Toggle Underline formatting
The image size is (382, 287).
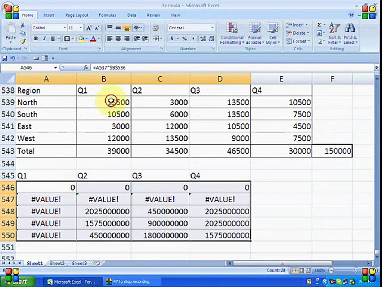pyautogui.click(x=53, y=39)
